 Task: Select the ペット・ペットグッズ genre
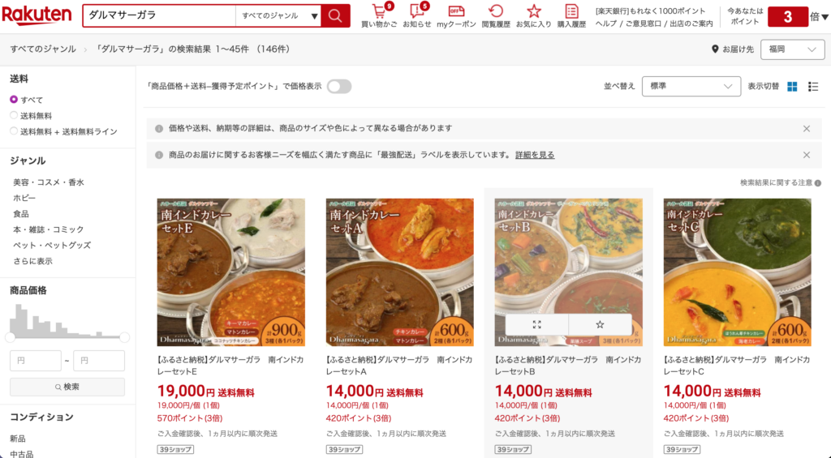(x=52, y=245)
